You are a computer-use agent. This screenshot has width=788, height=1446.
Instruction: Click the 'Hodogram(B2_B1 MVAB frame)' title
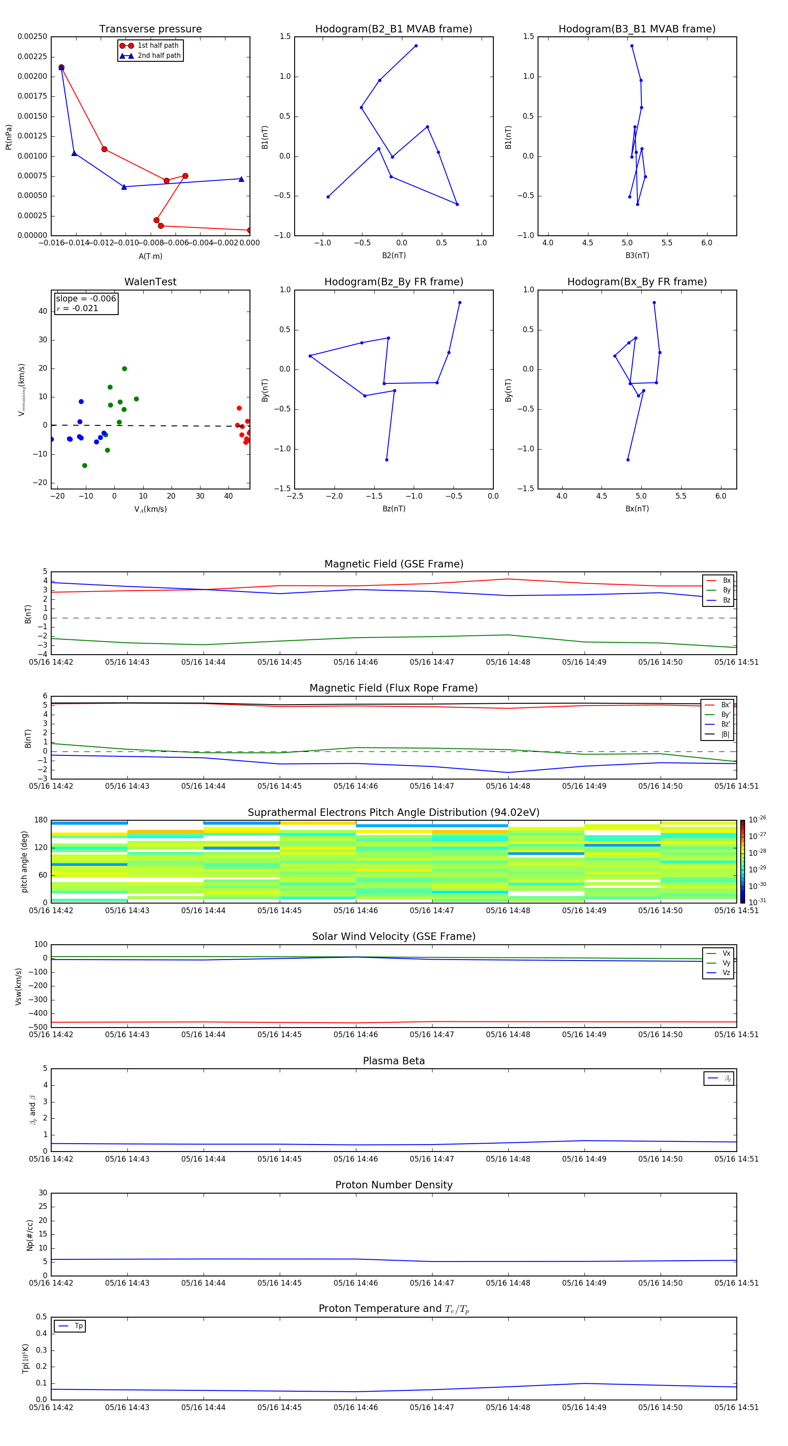[x=394, y=29]
